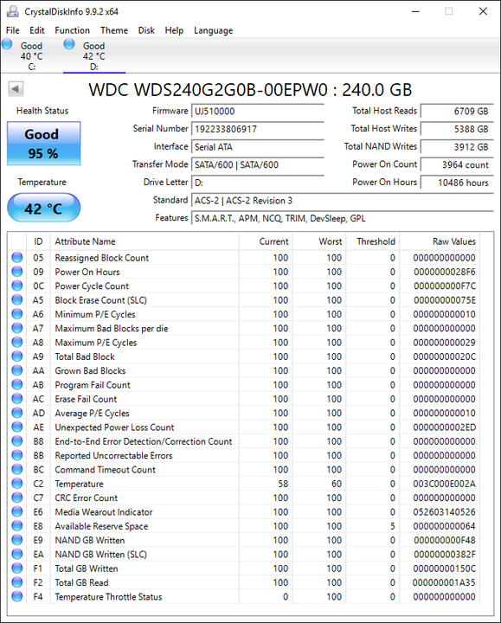Click the Serial Number field

pos(258,129)
